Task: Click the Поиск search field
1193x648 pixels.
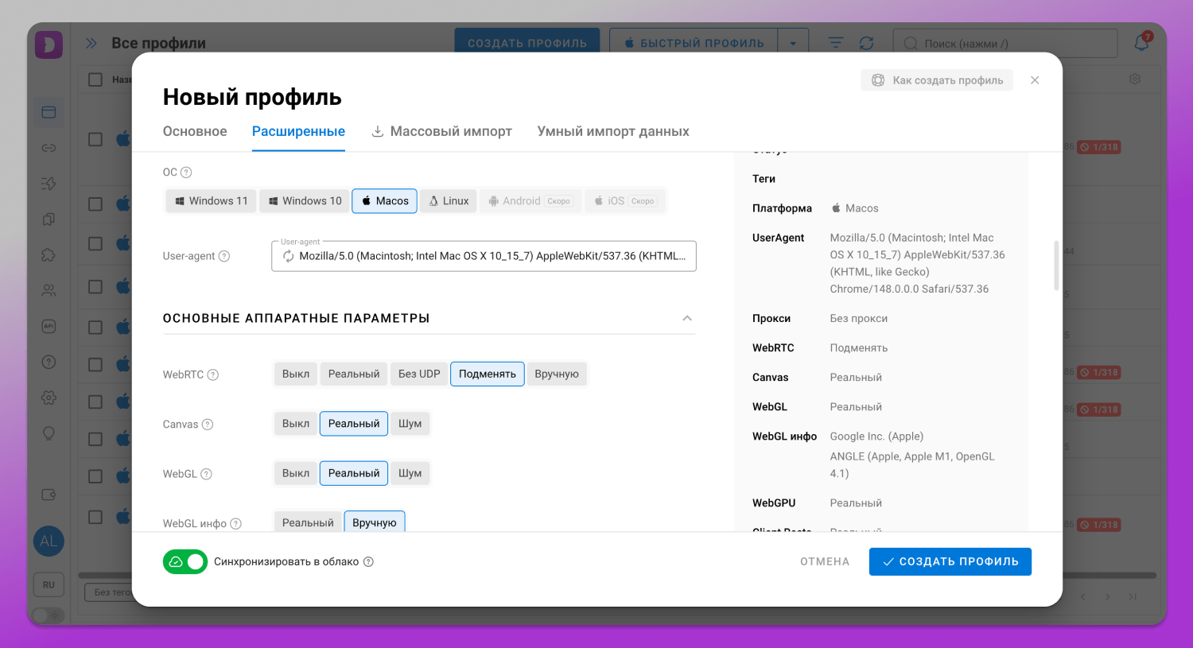Action: (1005, 43)
